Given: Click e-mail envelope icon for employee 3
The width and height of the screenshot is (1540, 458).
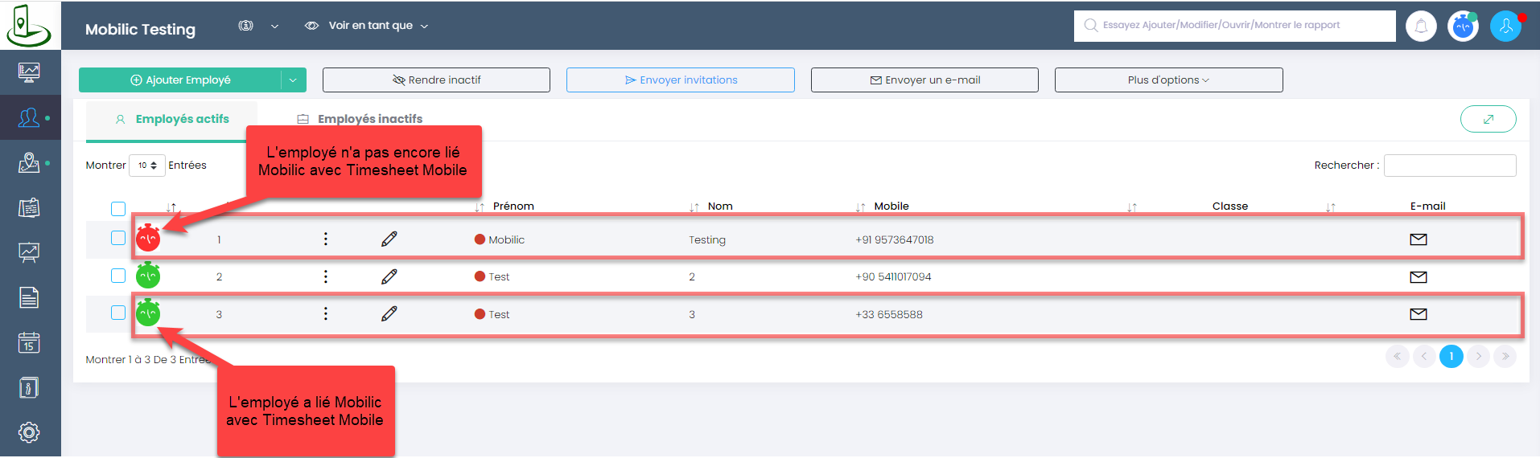Looking at the screenshot, I should 1419,314.
